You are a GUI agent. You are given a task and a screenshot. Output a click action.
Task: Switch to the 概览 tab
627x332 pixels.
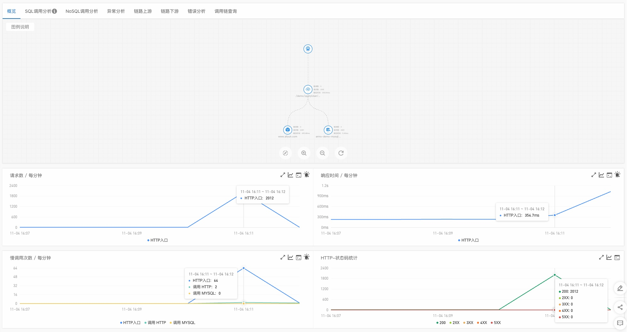pos(12,11)
